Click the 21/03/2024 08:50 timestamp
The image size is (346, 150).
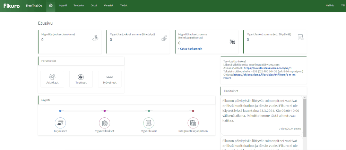click(290, 128)
